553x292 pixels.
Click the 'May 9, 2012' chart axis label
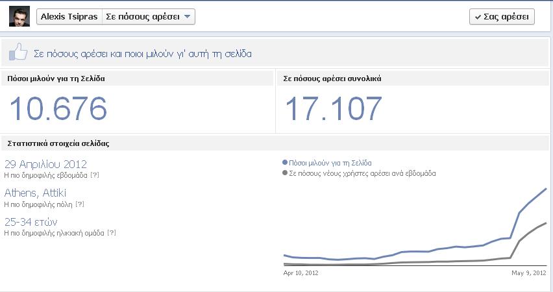[529, 273]
